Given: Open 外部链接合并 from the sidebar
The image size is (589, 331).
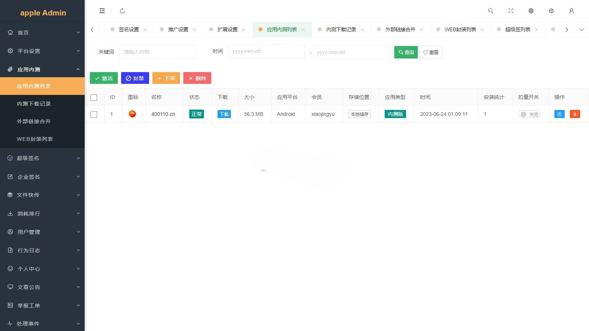Looking at the screenshot, I should [x=33, y=121].
